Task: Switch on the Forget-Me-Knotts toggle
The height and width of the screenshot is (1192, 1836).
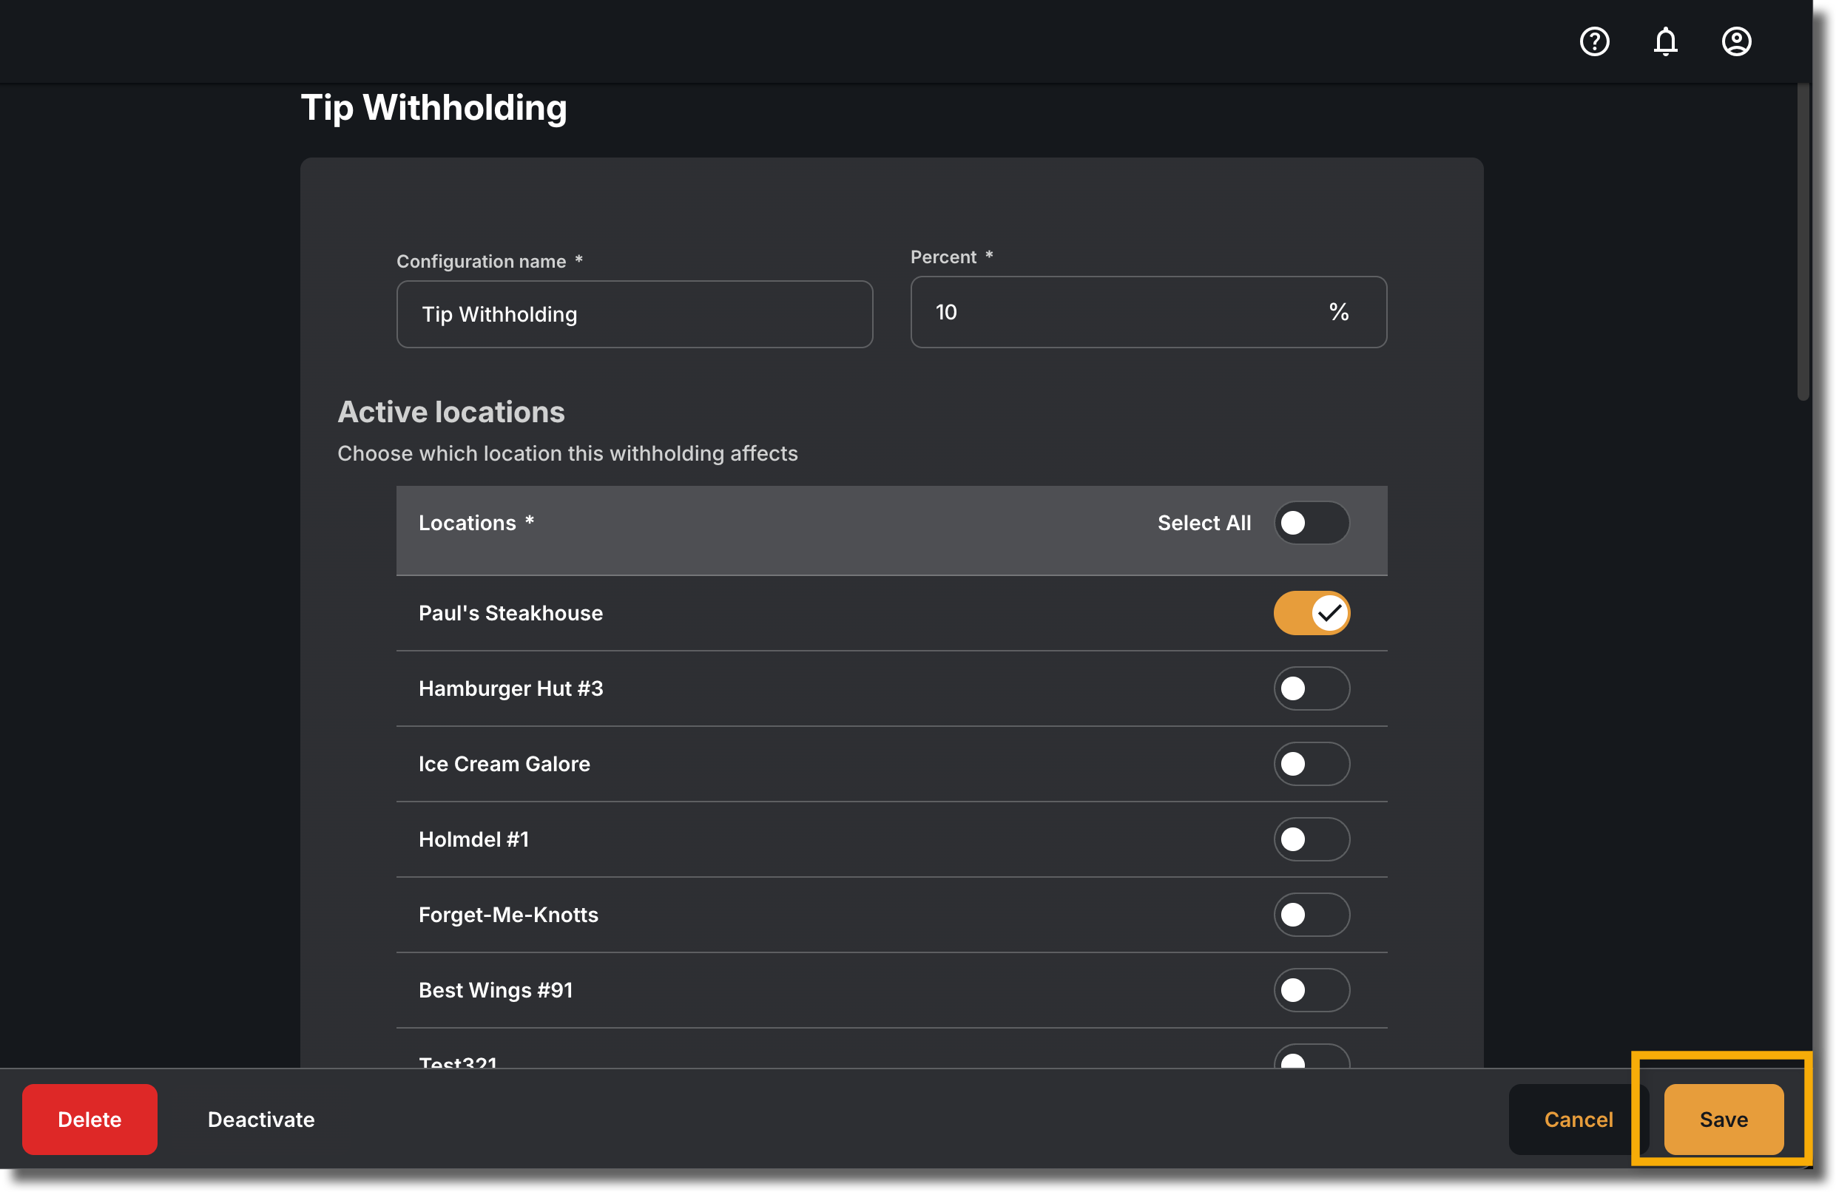Action: pos(1312,915)
